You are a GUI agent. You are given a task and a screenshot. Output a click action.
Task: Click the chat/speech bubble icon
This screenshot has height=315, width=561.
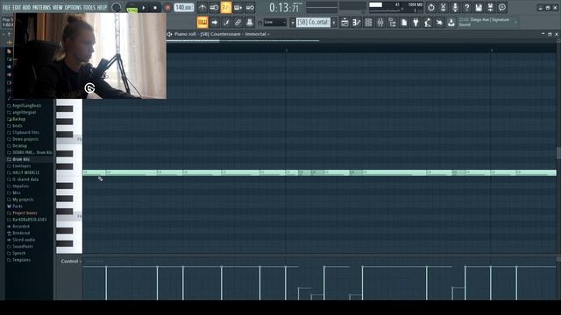502,8
